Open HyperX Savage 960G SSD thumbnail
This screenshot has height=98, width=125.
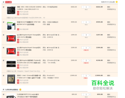click(x=11, y=51)
